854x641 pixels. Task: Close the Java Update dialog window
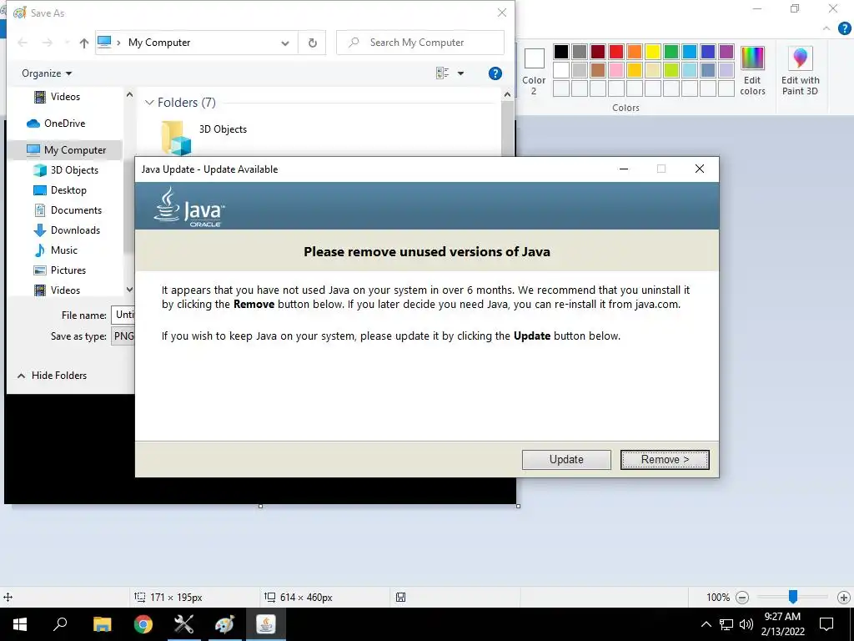tap(700, 169)
